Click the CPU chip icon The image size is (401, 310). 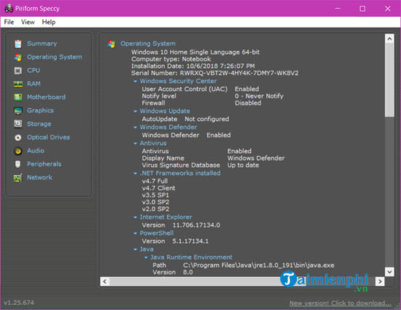click(x=18, y=70)
